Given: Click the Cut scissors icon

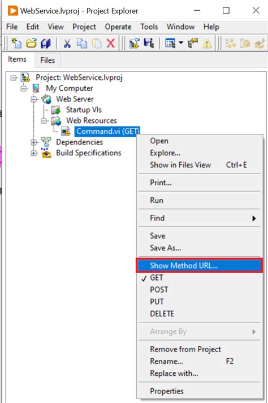Looking at the screenshot, I should (67, 44).
